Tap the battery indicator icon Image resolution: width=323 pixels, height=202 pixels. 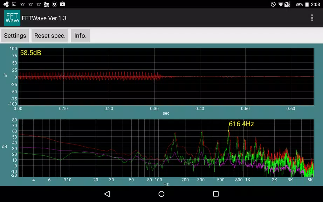(308, 4)
